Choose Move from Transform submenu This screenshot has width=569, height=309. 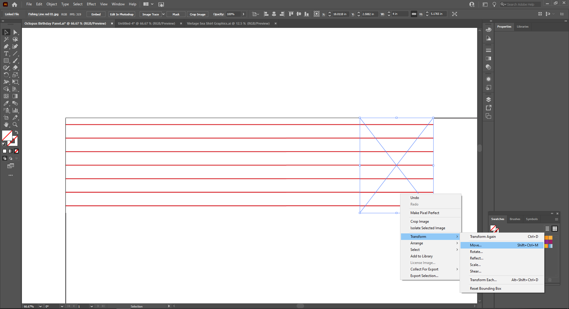coord(502,245)
